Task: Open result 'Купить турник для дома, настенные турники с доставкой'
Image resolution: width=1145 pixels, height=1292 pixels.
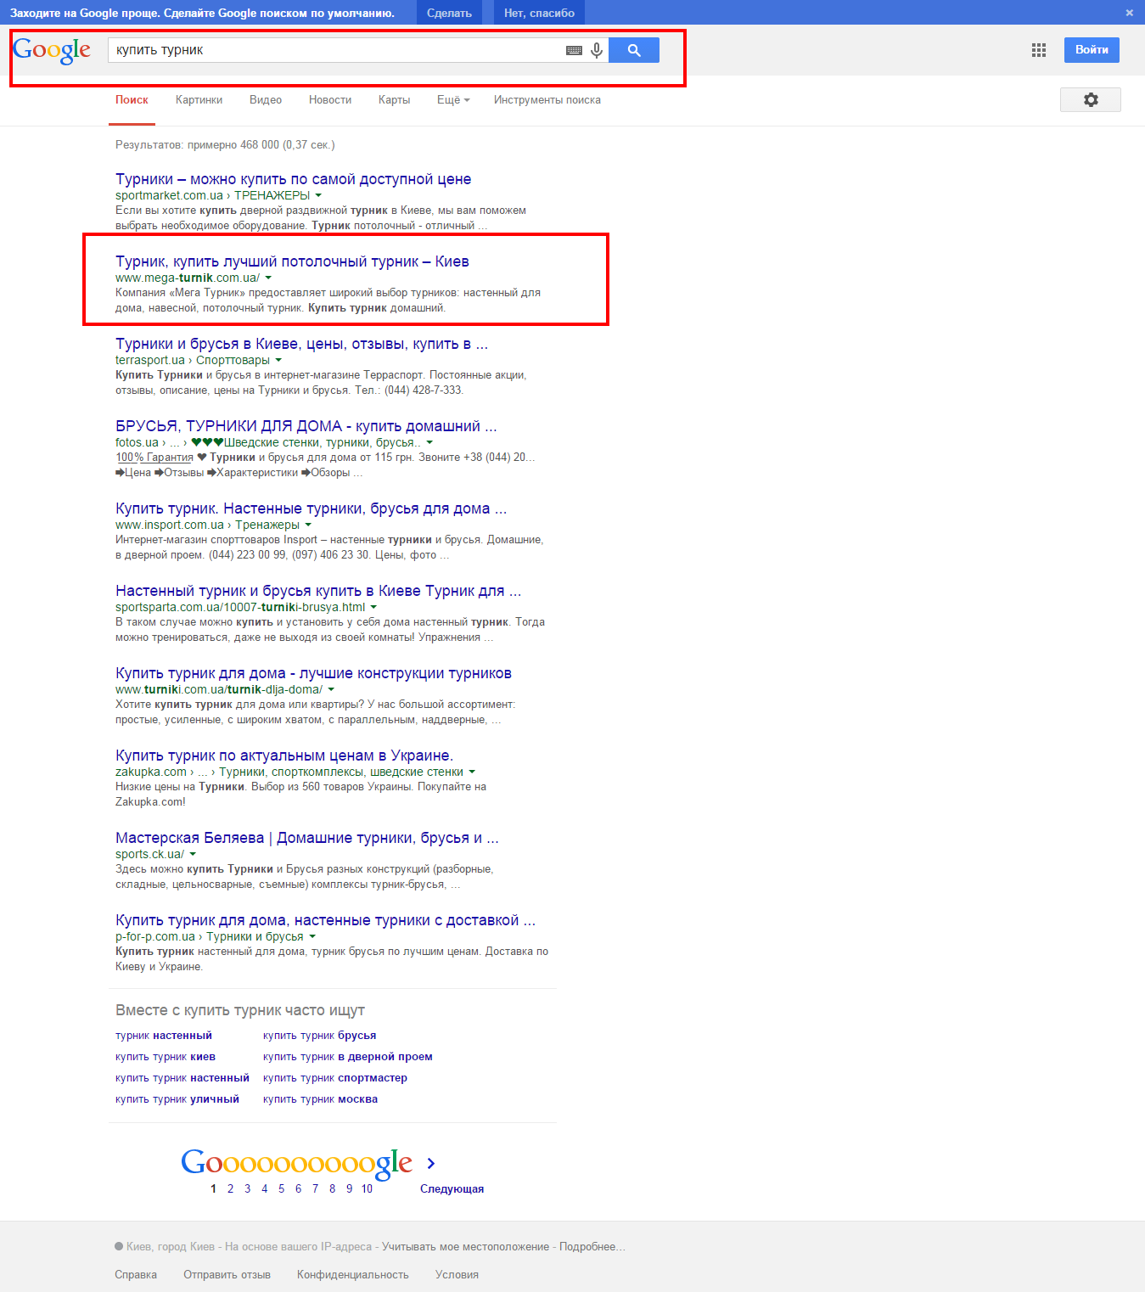Action: click(325, 920)
